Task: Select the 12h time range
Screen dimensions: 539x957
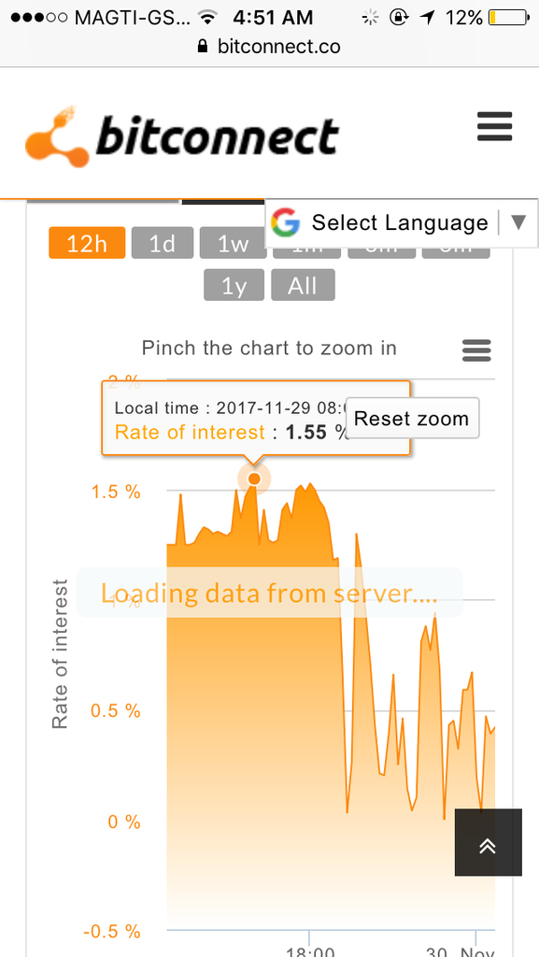Action: [87, 244]
